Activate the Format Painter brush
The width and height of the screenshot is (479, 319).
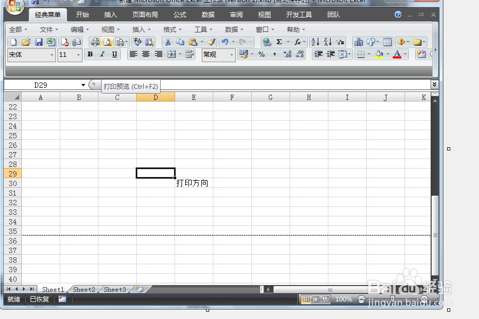coord(211,42)
